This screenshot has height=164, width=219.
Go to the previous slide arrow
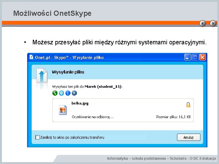(203, 23)
